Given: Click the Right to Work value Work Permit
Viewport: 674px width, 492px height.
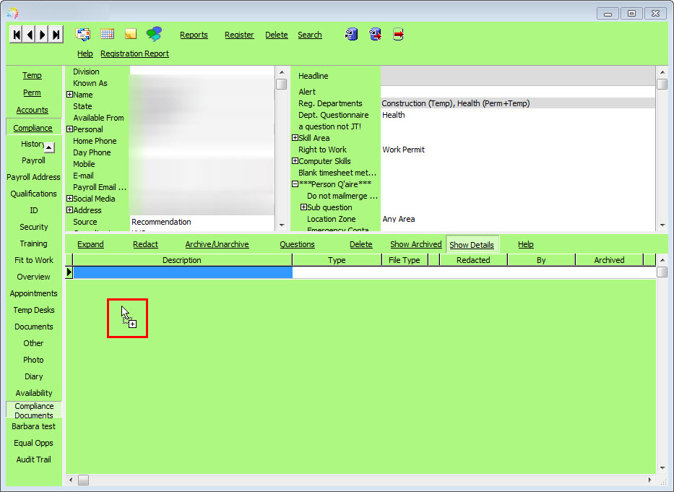Looking at the screenshot, I should pos(403,150).
